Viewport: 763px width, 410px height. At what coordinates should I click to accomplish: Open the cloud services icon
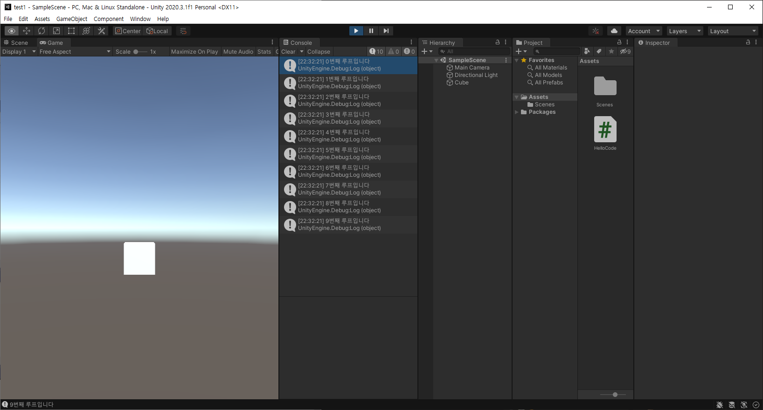point(614,31)
